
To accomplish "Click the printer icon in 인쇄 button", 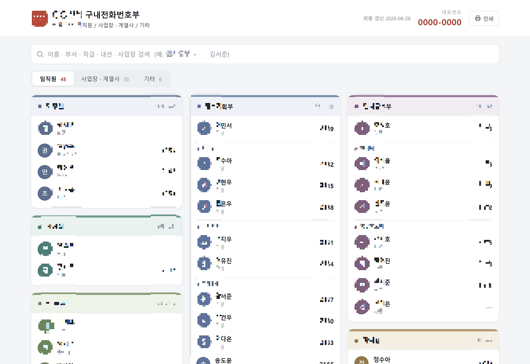I will click(x=477, y=19).
